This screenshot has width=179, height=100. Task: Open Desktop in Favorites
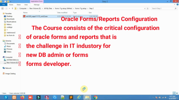coord(9,16)
